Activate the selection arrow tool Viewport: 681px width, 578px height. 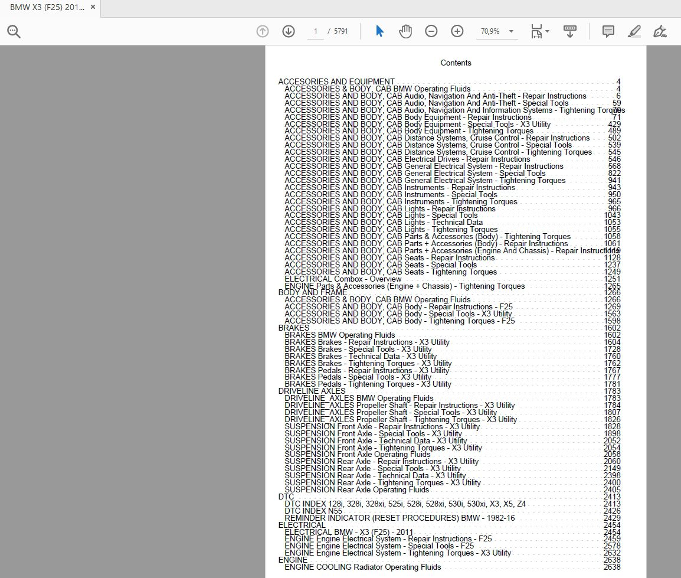379,31
